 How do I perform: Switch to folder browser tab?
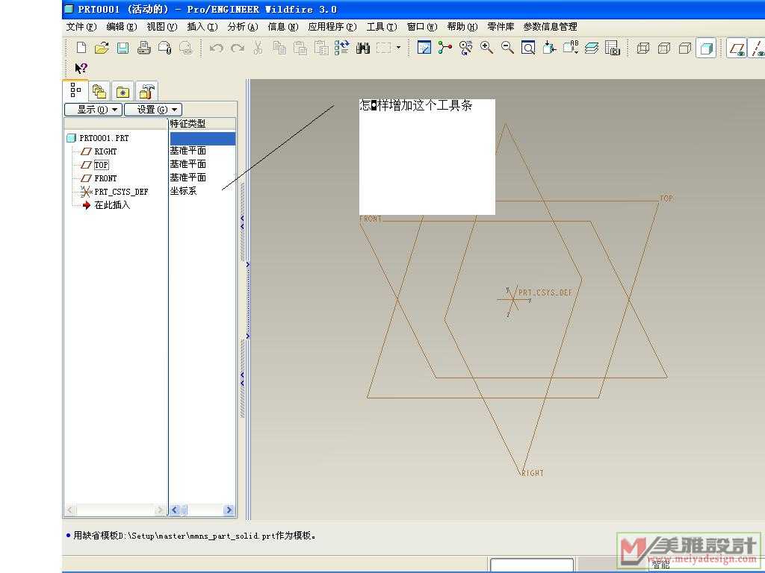pos(99,91)
